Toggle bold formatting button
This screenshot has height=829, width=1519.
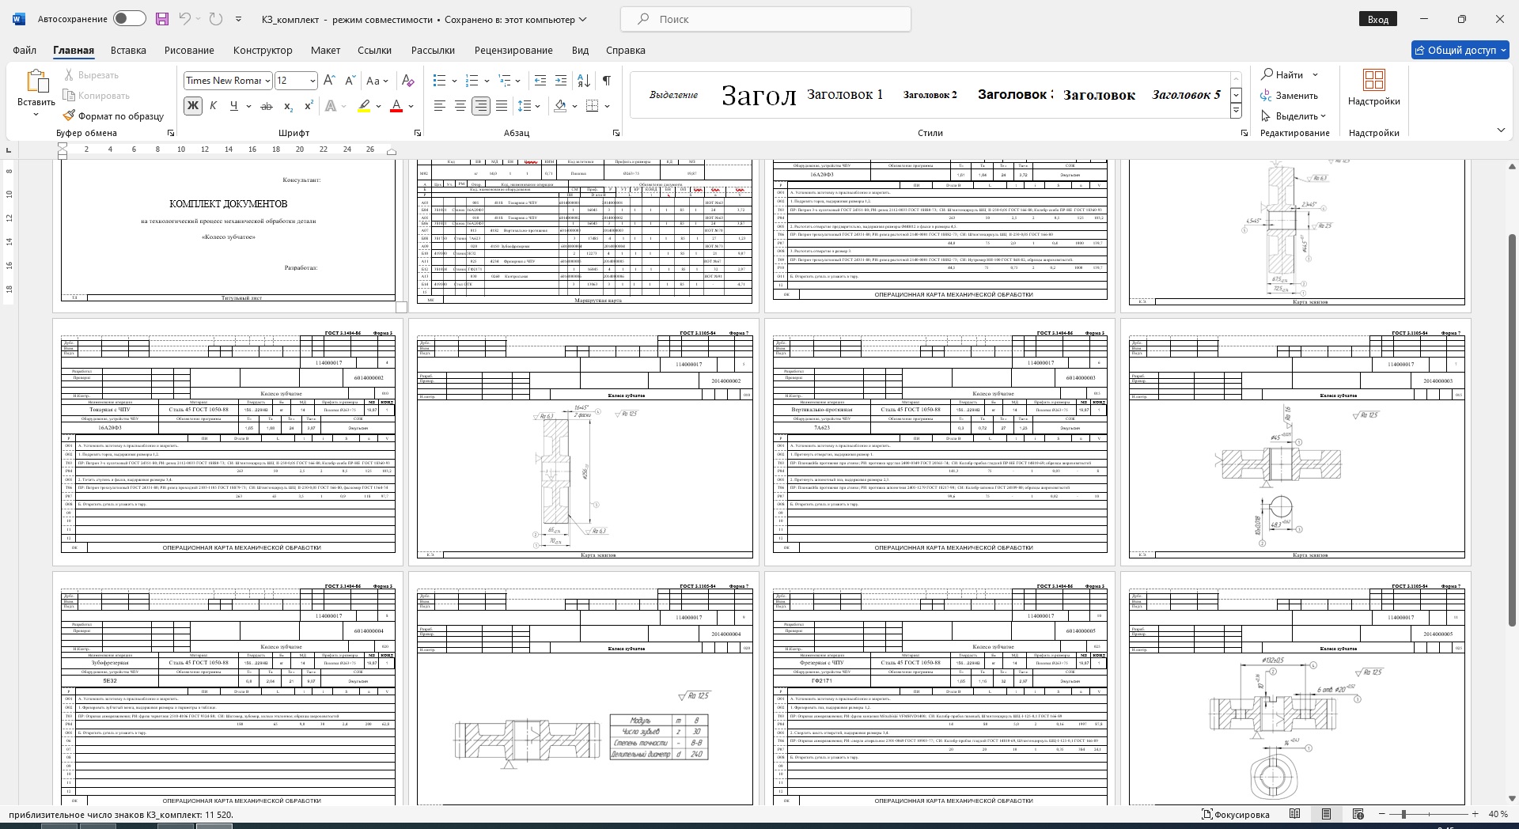click(192, 106)
